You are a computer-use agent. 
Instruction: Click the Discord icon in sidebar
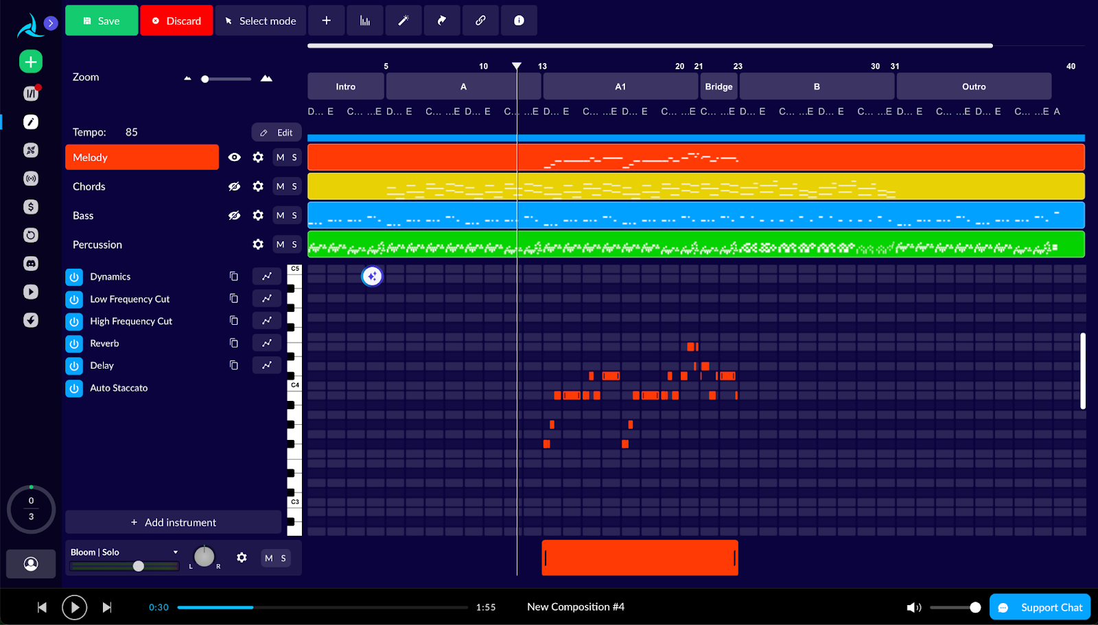click(31, 263)
